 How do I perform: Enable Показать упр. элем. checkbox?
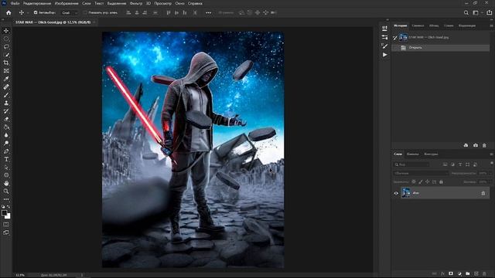click(x=85, y=12)
